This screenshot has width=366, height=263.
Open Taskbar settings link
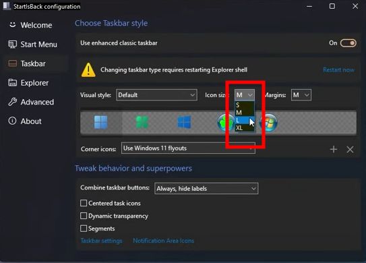point(101,241)
